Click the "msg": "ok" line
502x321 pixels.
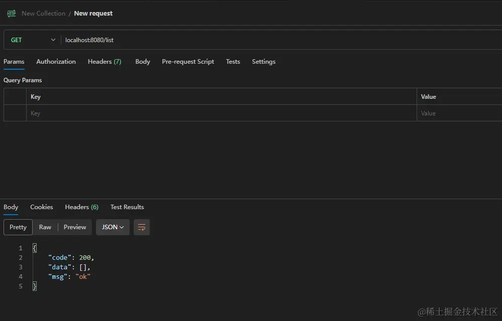pyautogui.click(x=69, y=276)
